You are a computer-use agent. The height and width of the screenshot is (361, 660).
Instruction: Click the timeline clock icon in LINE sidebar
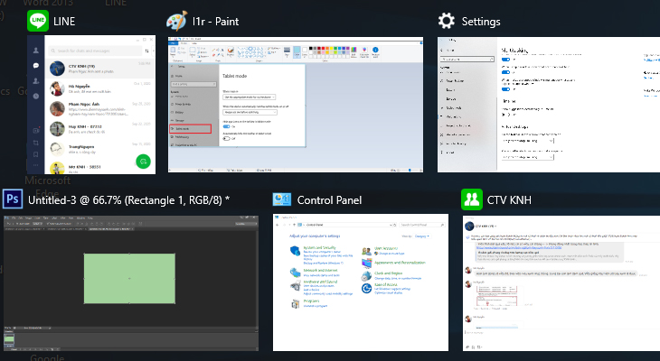[x=36, y=96]
